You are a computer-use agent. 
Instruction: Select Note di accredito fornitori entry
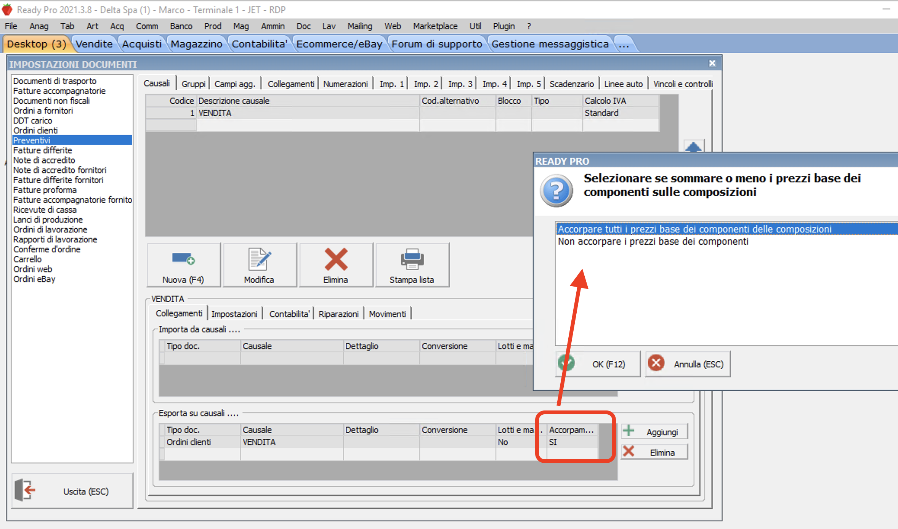72,170
